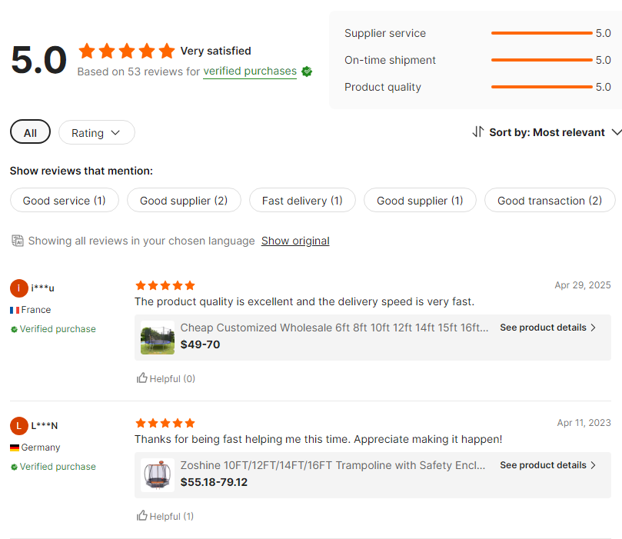This screenshot has height=539, width=622.
Task: Toggle the Good service (1) filter chip
Action: 65,200
